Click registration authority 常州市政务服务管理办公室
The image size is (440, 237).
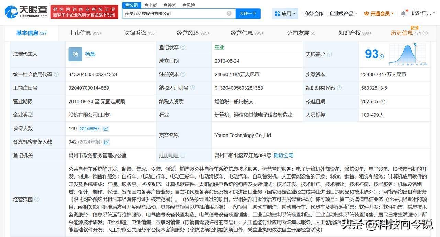98,155
